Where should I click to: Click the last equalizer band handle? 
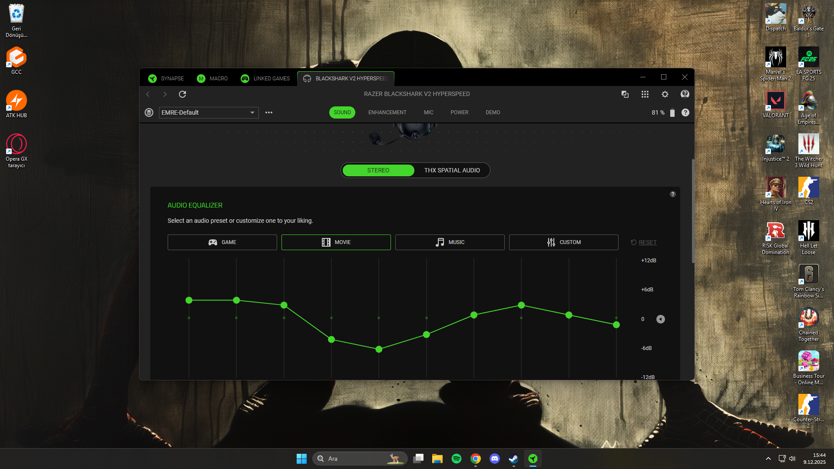coord(616,325)
